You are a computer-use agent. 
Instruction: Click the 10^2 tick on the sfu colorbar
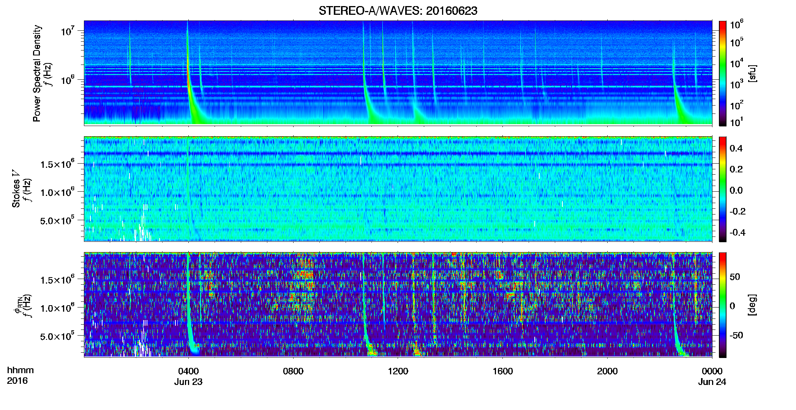(736, 105)
